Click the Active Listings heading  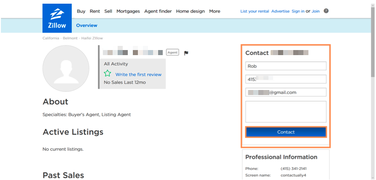73,132
